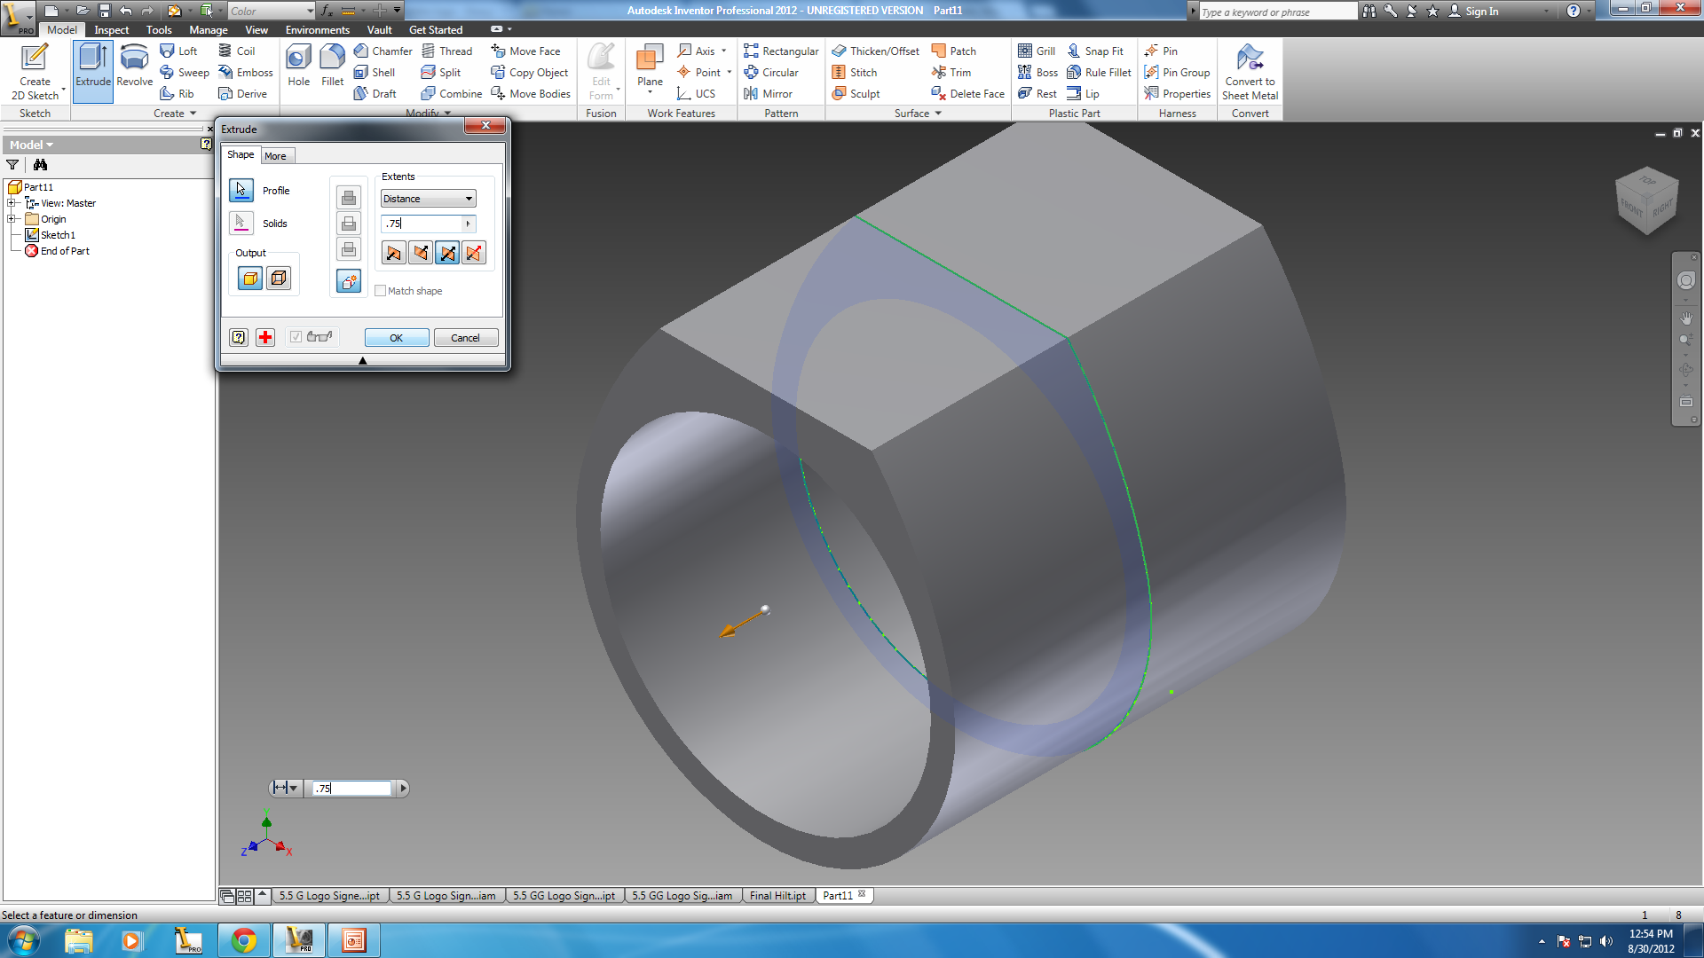Pick the Chamfer tool
The image size is (1704, 958).
click(383, 51)
